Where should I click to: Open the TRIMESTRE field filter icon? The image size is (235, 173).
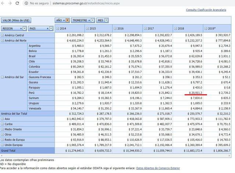(x=93, y=20)
